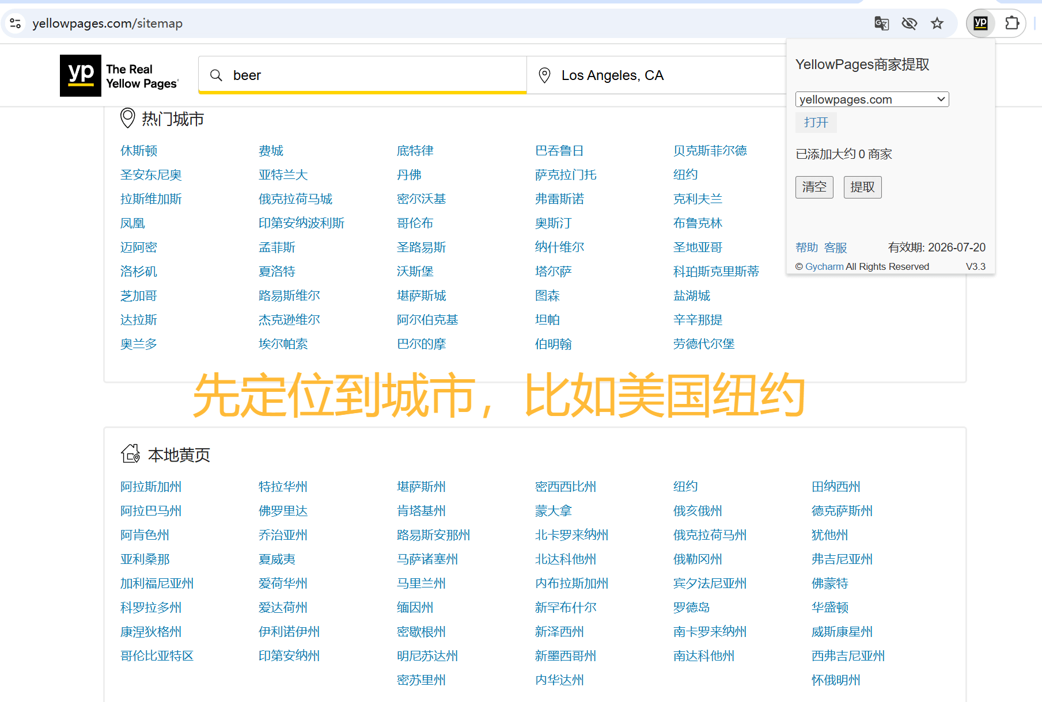Open the 罗德岛 state link
Image resolution: width=1042 pixels, height=702 pixels.
[692, 608]
